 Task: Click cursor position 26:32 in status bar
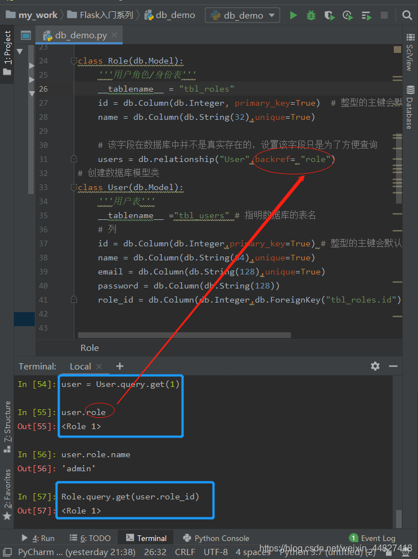click(155, 552)
